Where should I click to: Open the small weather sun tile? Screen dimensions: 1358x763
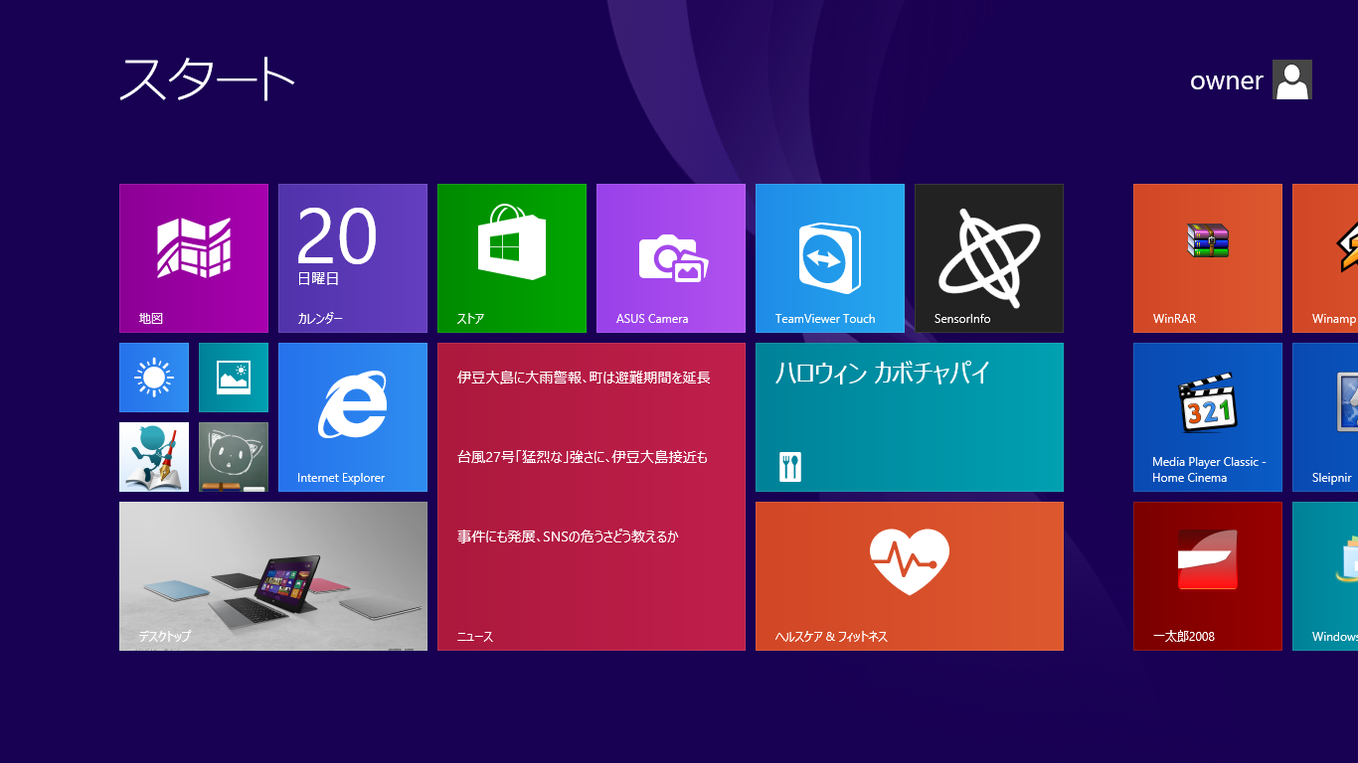[154, 378]
